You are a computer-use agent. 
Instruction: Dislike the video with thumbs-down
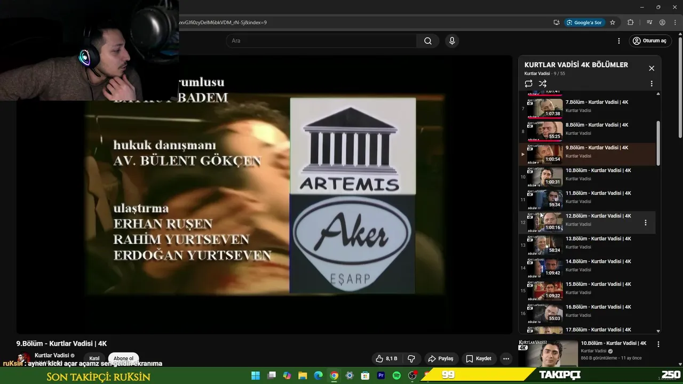pyautogui.click(x=411, y=358)
